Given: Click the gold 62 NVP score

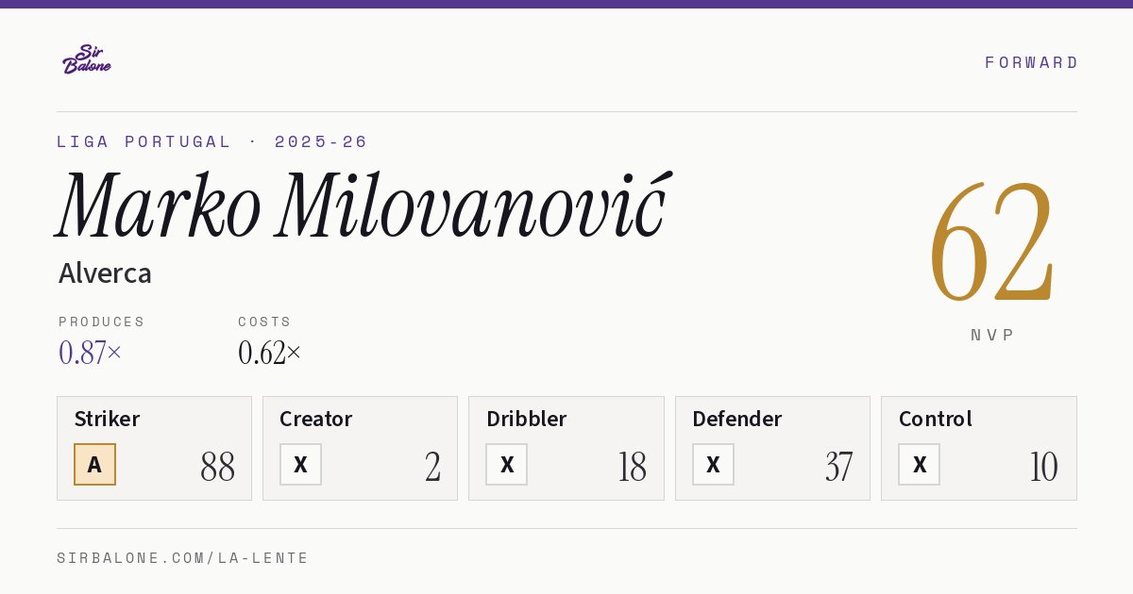Looking at the screenshot, I should point(992,243).
